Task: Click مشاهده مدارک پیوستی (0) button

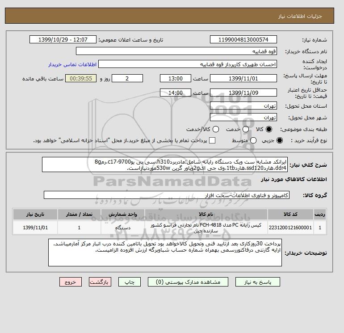Action: pyautogui.click(x=188, y=282)
